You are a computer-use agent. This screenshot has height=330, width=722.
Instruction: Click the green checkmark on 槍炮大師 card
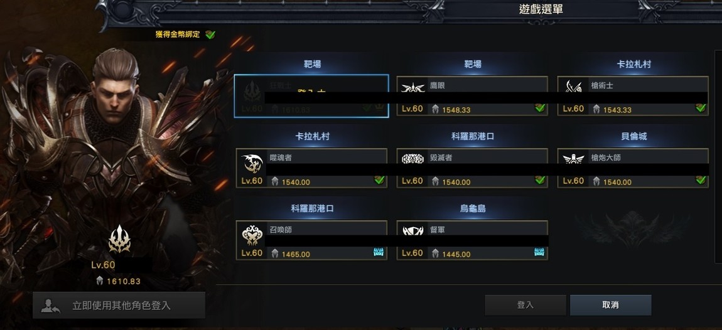tap(701, 180)
